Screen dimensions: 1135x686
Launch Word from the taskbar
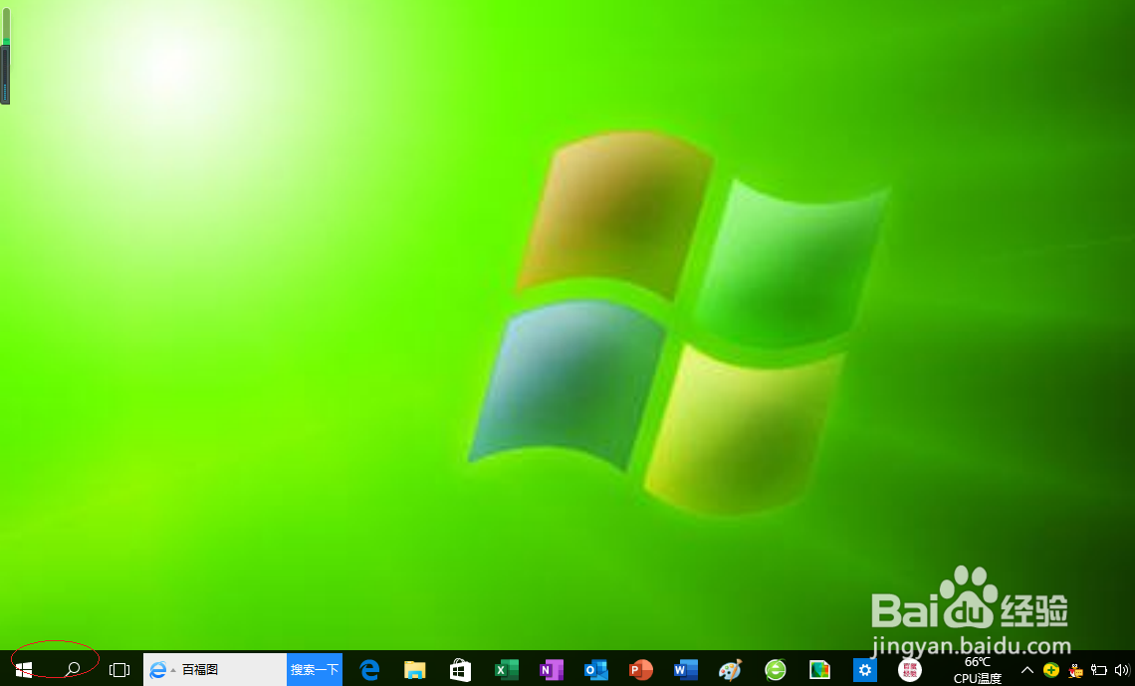pyautogui.click(x=686, y=670)
